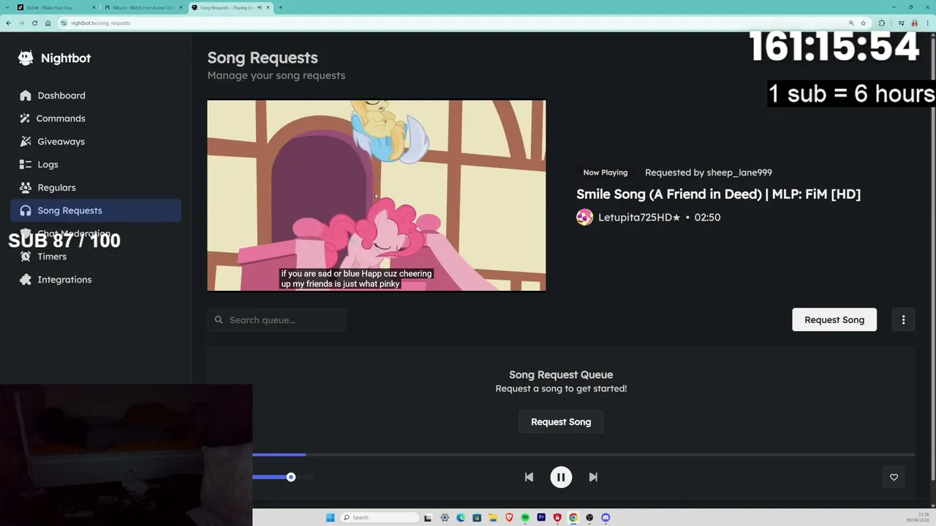
Task: Click Request Song in the empty queue panel
Action: pyautogui.click(x=561, y=422)
